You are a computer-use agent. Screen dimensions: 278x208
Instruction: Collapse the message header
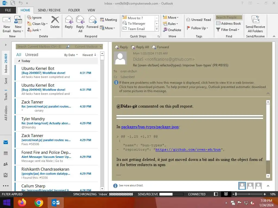coord(268,93)
